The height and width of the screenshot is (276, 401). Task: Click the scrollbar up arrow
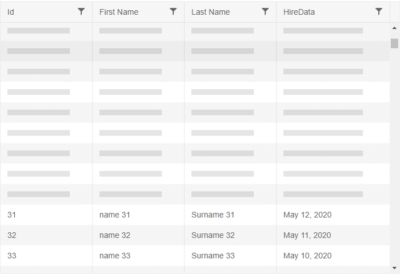[395, 27]
